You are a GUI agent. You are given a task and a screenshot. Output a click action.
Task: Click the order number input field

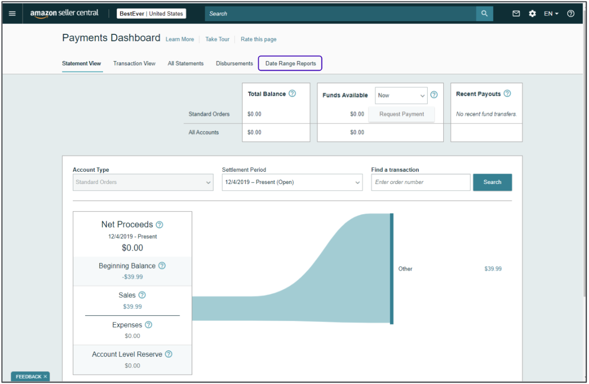[420, 182]
